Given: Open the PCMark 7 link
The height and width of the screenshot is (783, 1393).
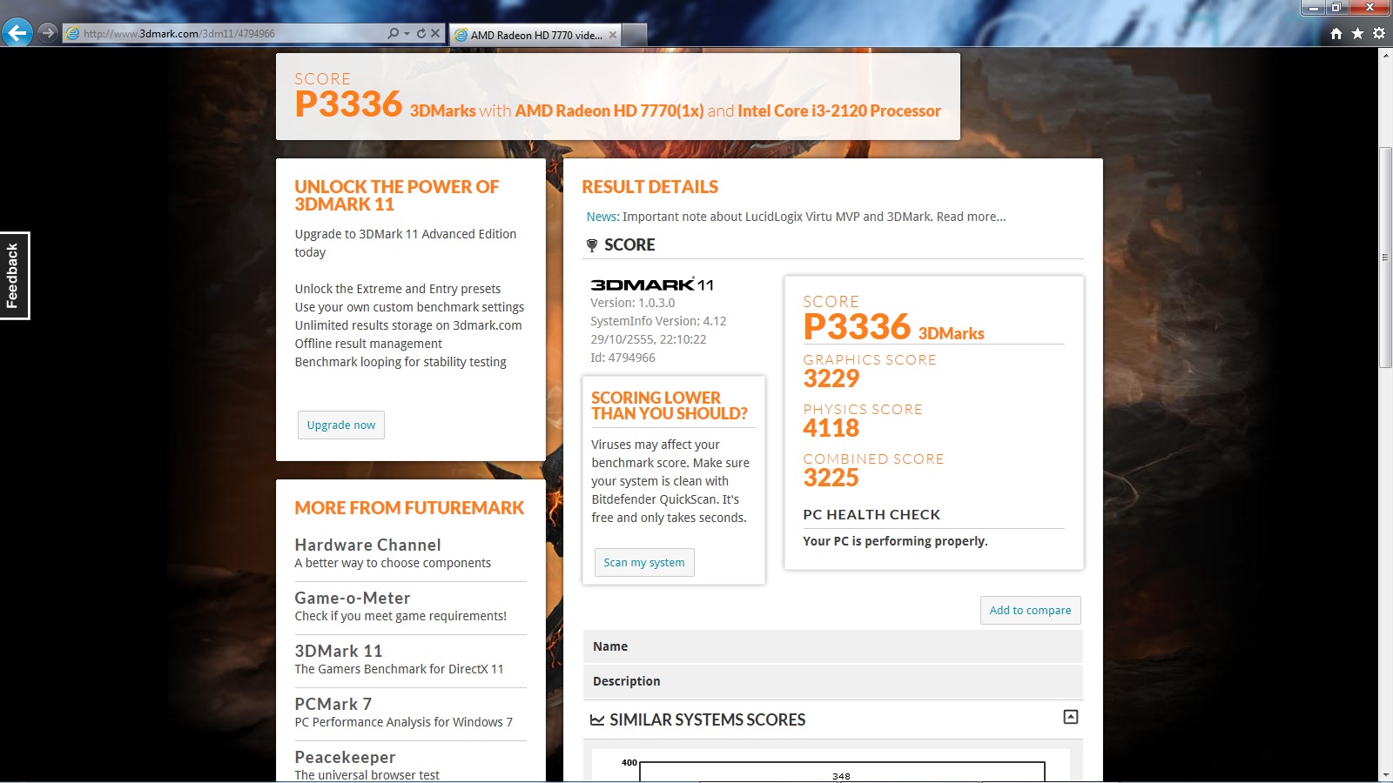Looking at the screenshot, I should [333, 704].
